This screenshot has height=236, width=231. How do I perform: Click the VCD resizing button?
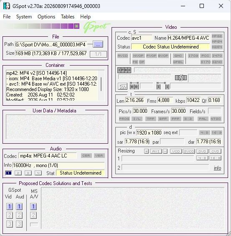[176, 151]
